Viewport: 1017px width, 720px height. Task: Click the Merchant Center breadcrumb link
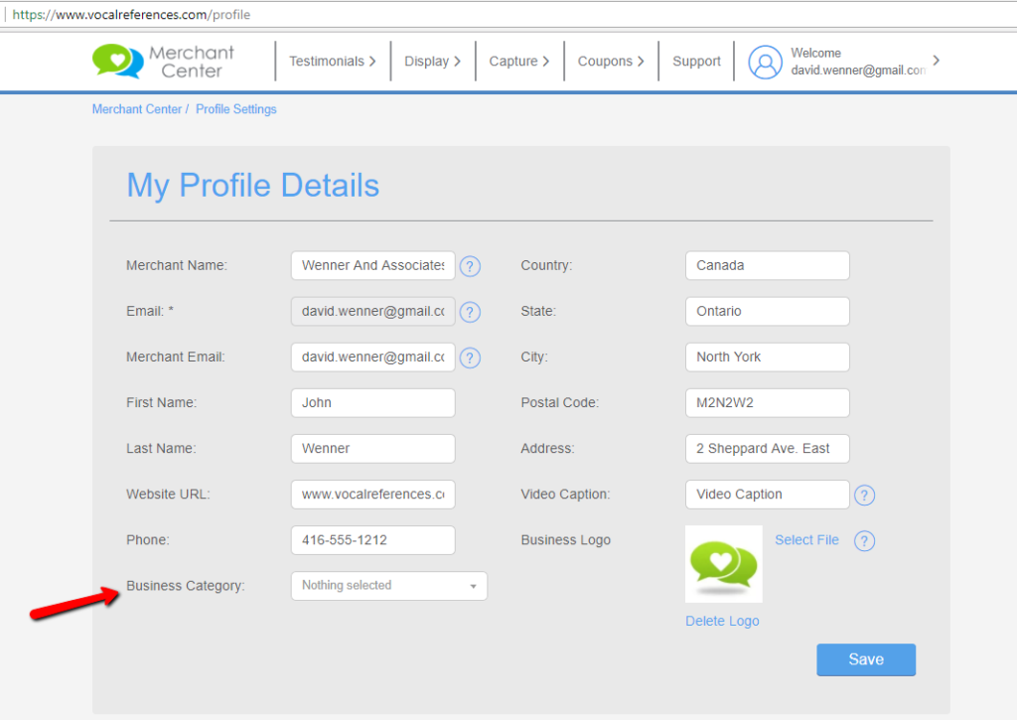click(136, 109)
